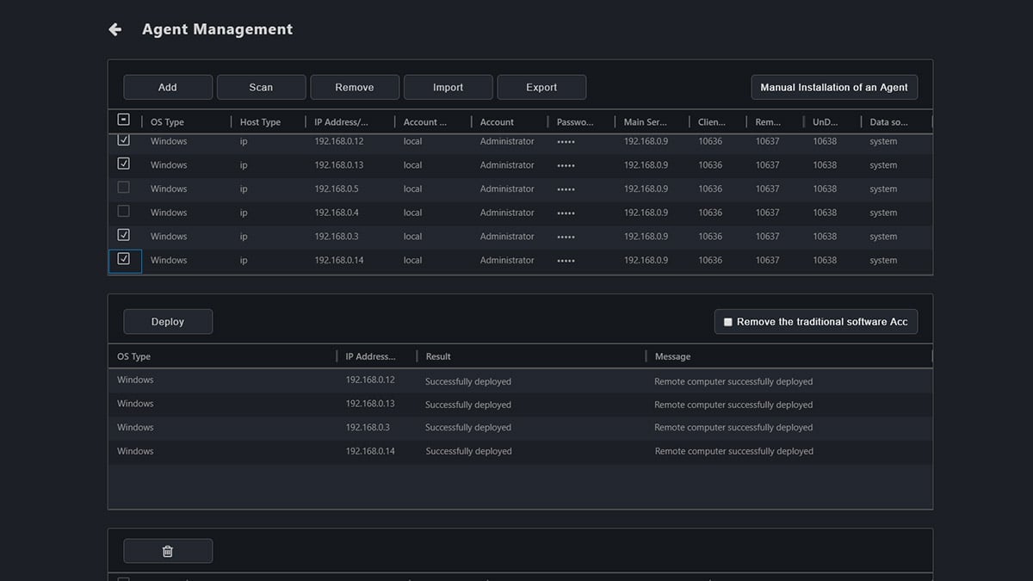1033x581 pixels.
Task: Click the Export button
Action: (541, 87)
